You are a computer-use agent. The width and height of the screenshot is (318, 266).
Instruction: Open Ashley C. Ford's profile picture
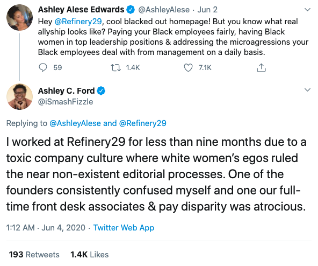[19, 97]
